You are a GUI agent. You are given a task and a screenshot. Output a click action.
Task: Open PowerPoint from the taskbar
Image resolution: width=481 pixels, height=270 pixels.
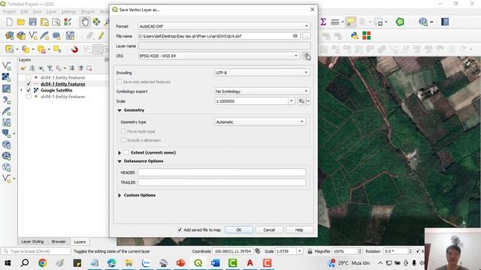180,263
